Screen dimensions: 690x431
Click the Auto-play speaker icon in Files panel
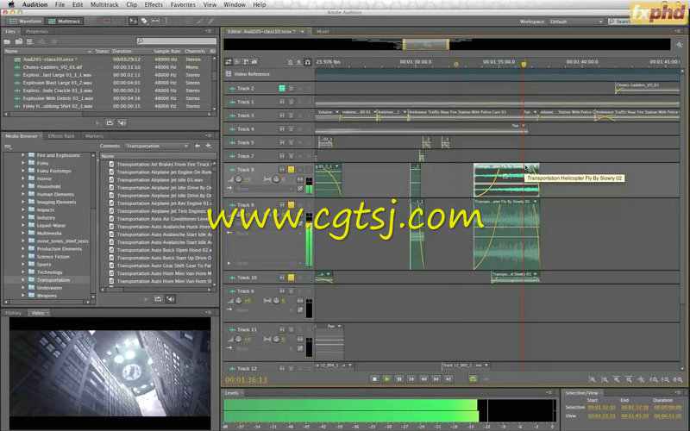122,123
